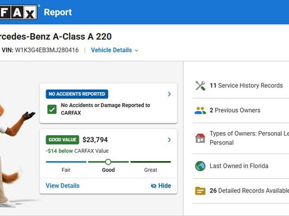The image size is (289, 216).
Task: Open the accident card chevron arrow
Action: click(169, 94)
